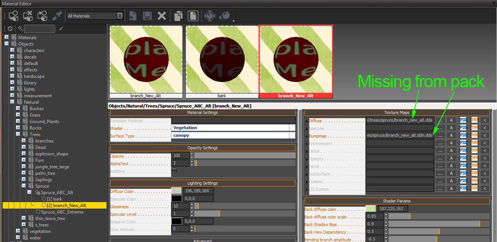Open the Surface Type dropdown showing canopy

pos(233,135)
